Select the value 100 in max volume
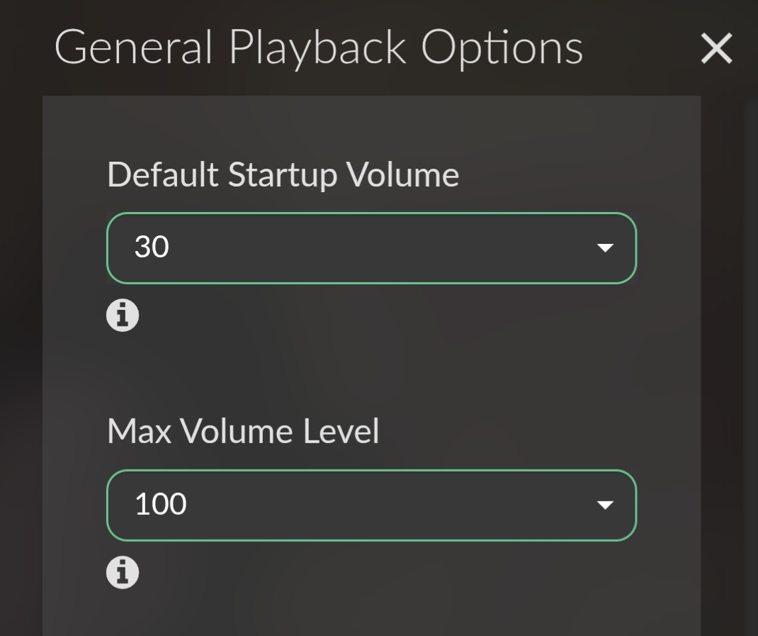 click(x=161, y=504)
